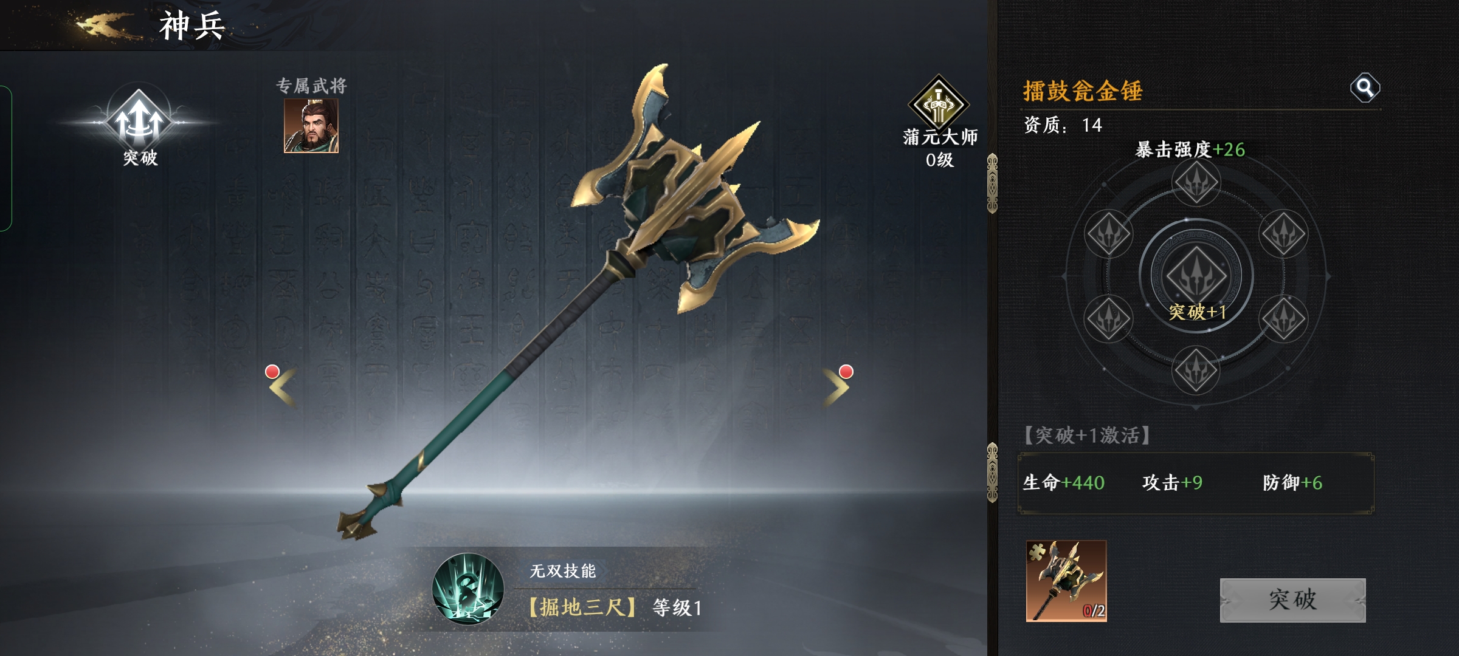Show previous weapon with left chevron

(x=282, y=386)
